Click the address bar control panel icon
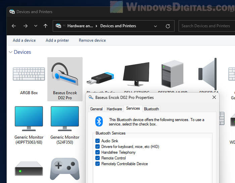This screenshot has width=235, height=183. coord(58,26)
